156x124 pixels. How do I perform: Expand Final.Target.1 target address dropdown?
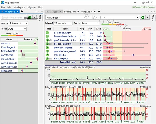137,17
